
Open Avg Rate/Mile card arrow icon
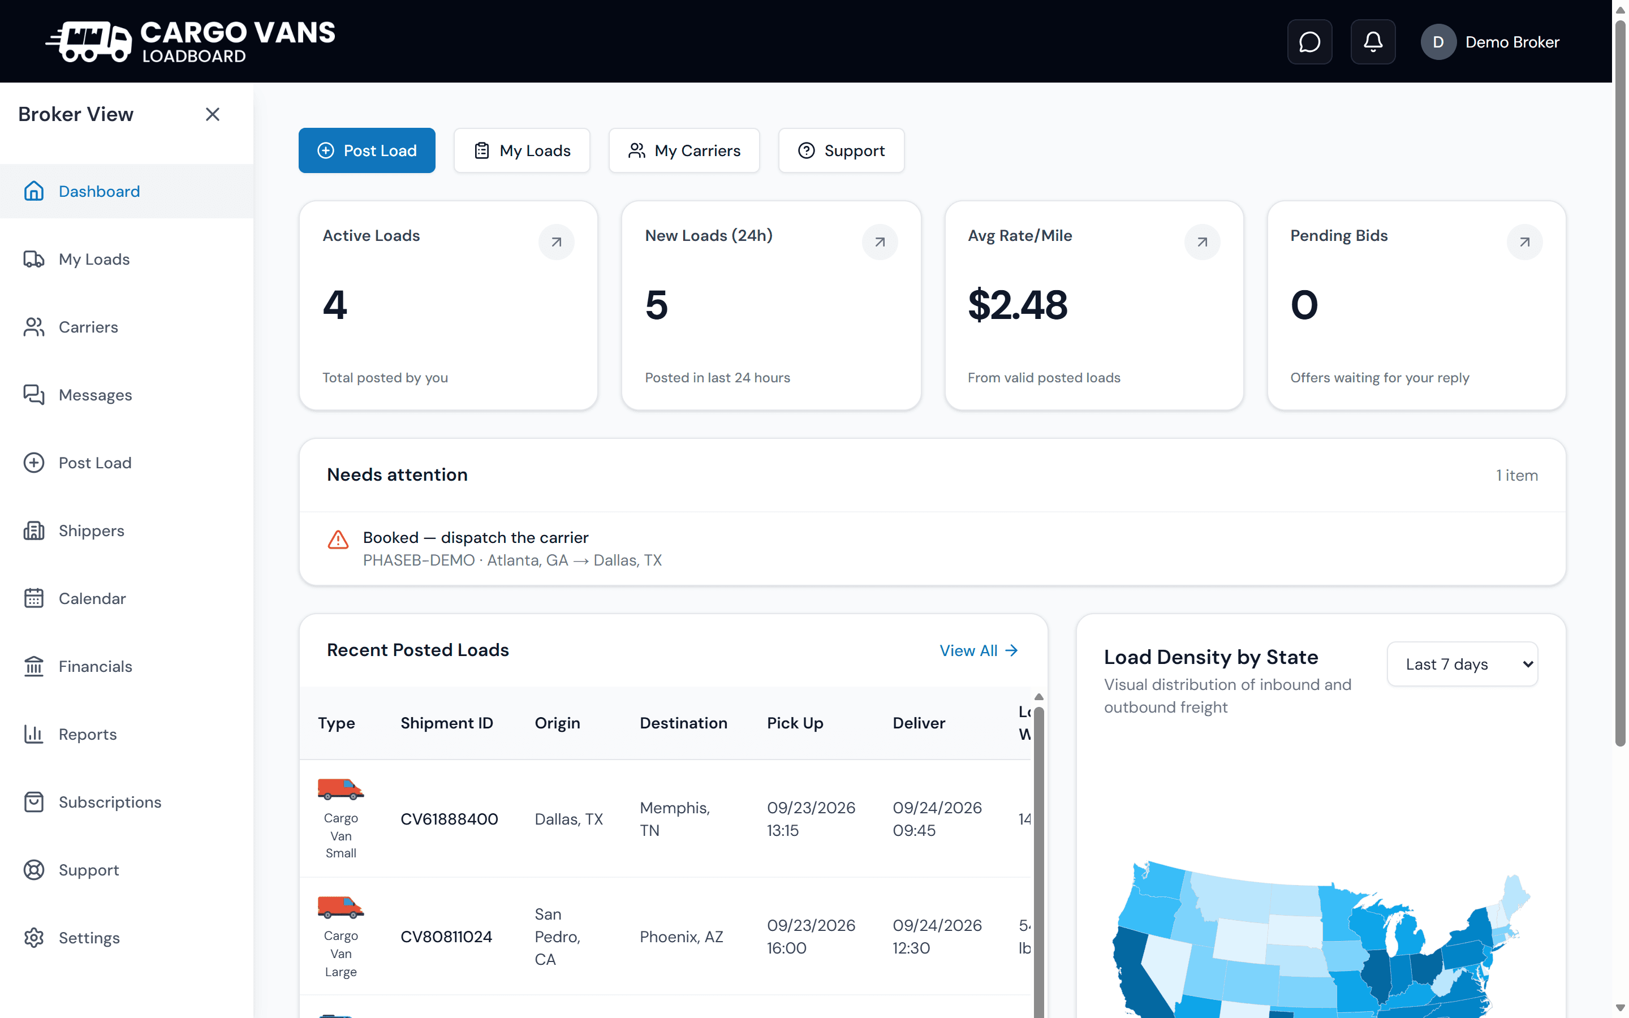tap(1201, 243)
